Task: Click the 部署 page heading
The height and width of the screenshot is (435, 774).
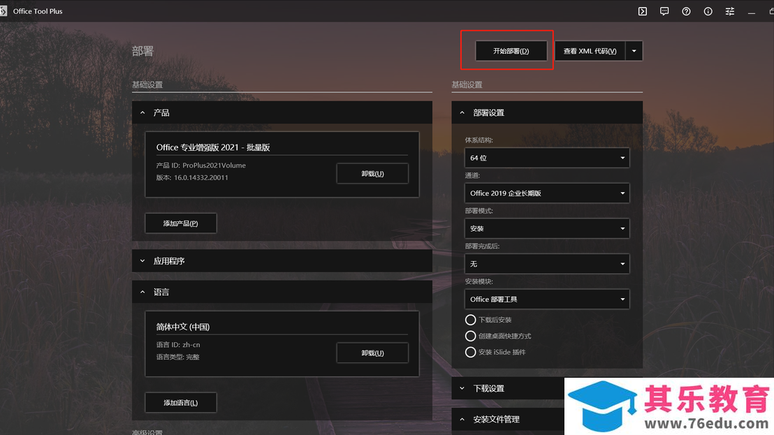Action: click(x=143, y=51)
